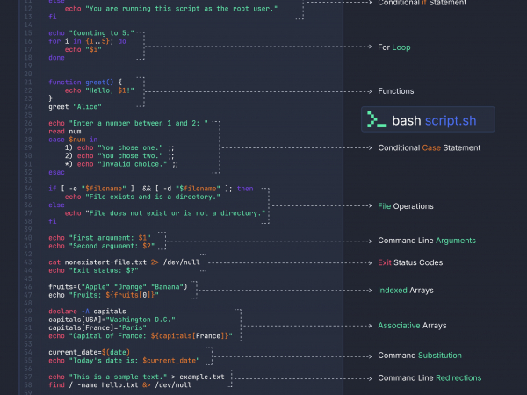Click the 'Command Substitution' label
Viewport: 527px width, 395px height.
(420, 355)
